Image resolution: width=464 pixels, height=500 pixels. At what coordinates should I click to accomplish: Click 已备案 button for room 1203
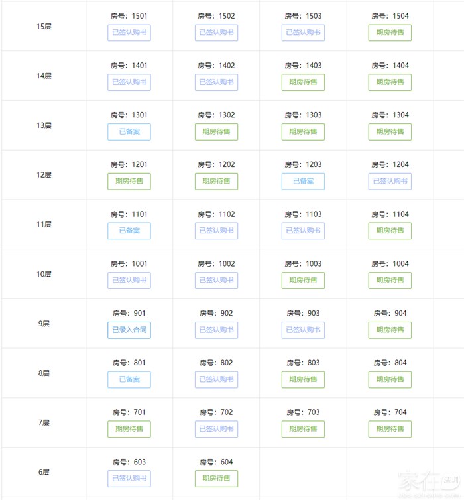tap(303, 181)
